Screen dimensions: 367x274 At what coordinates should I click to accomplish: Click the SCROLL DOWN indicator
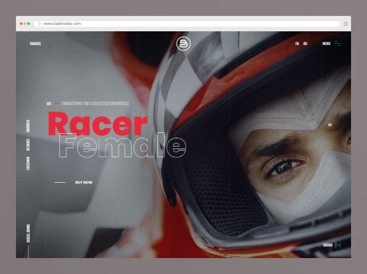click(28, 233)
